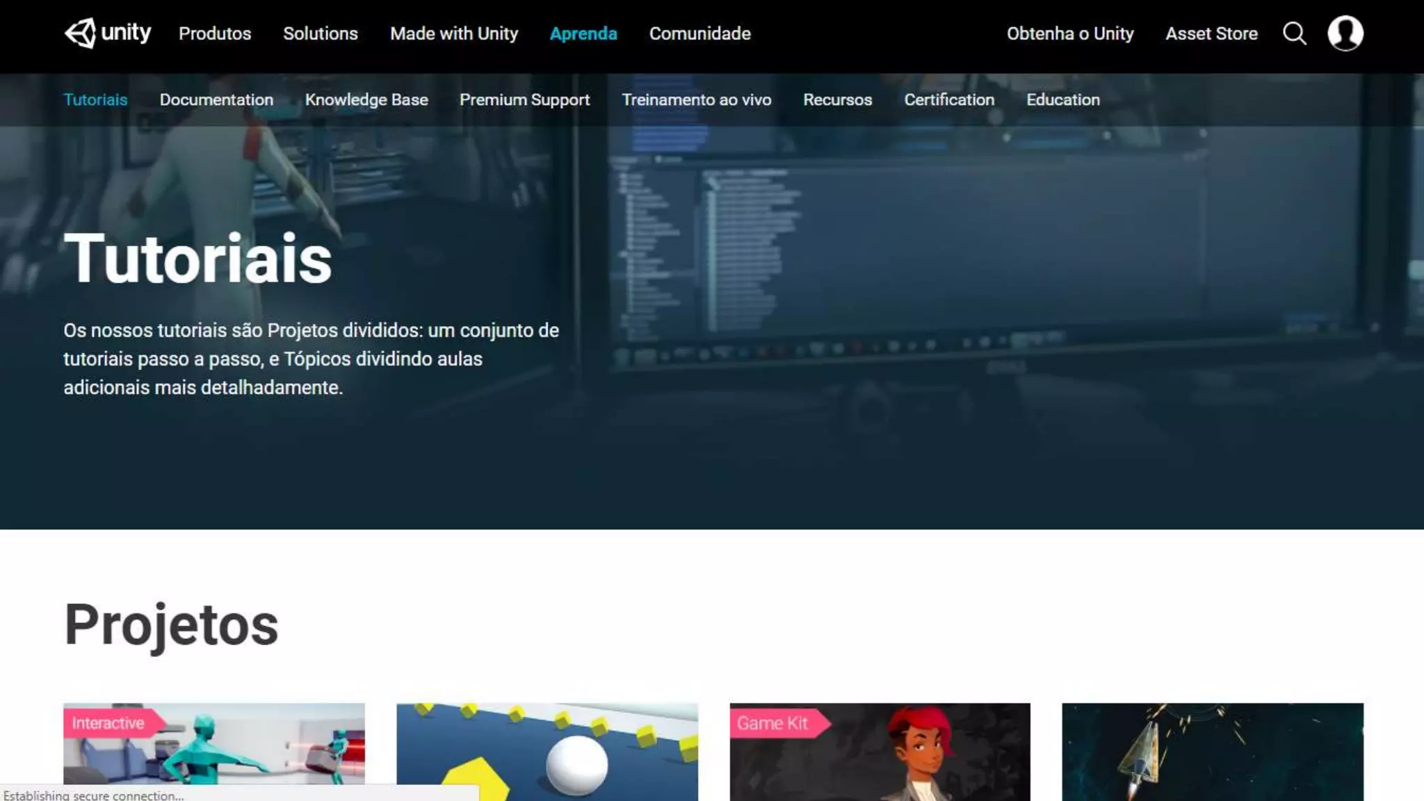Go to Treinamento ao vivo tab

click(x=696, y=99)
